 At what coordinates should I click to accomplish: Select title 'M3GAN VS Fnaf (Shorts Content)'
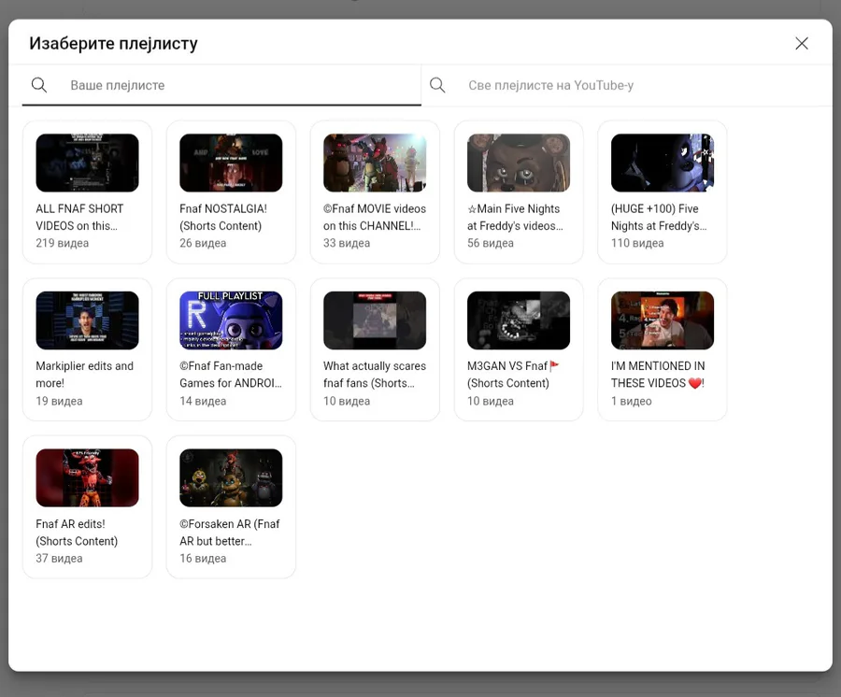tap(513, 375)
